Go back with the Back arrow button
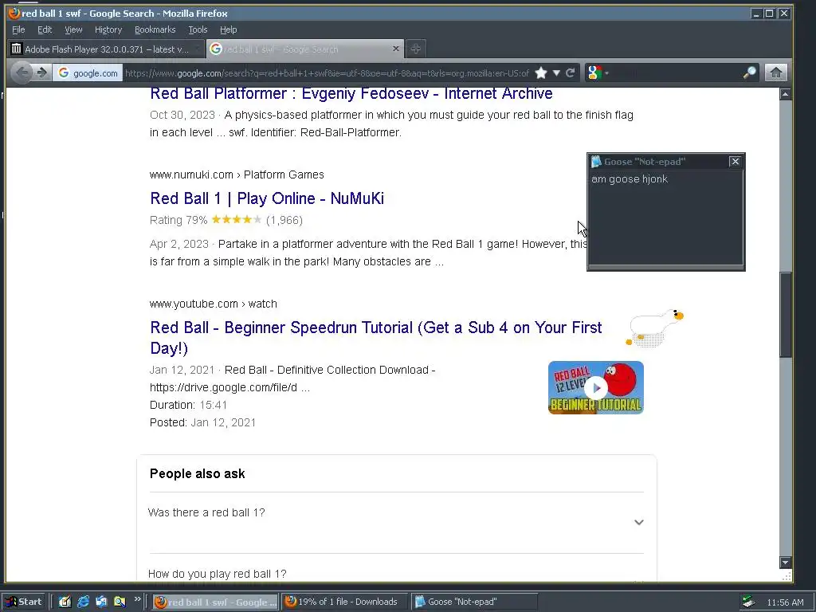 tap(22, 73)
